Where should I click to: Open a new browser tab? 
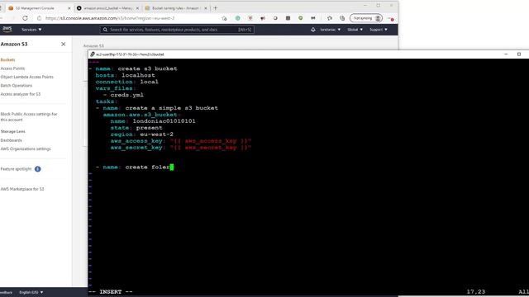tap(215, 8)
